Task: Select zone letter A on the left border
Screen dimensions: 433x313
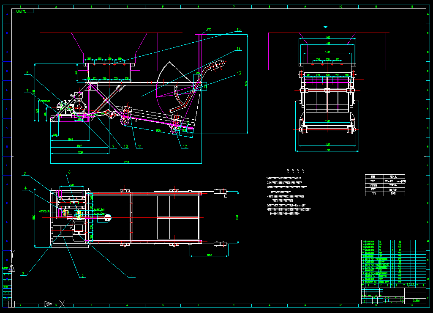Action: tap(7, 14)
